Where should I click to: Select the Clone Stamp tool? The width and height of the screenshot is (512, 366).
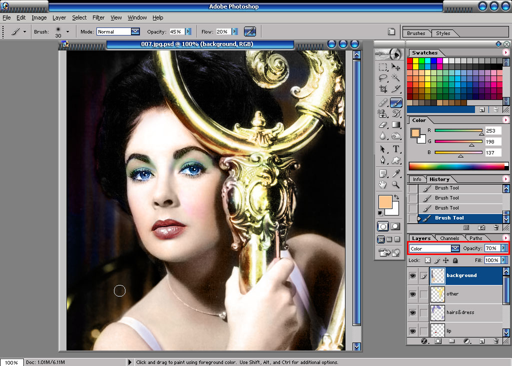coord(382,113)
